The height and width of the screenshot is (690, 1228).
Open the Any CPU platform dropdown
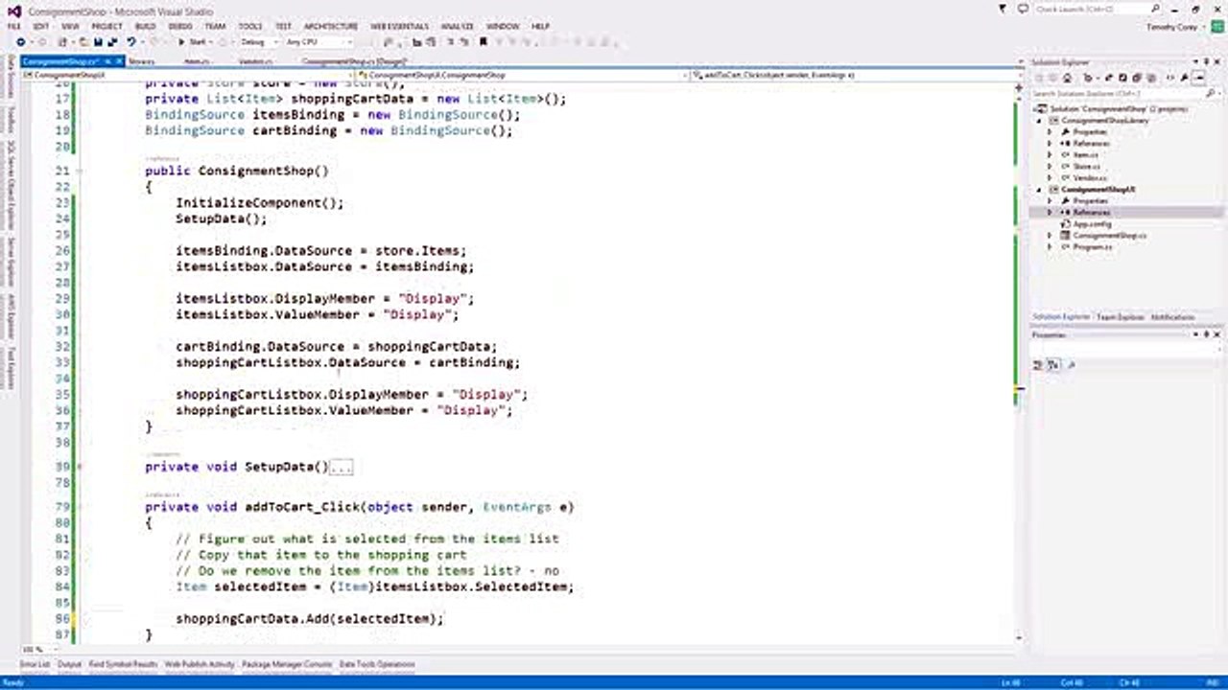(x=318, y=42)
